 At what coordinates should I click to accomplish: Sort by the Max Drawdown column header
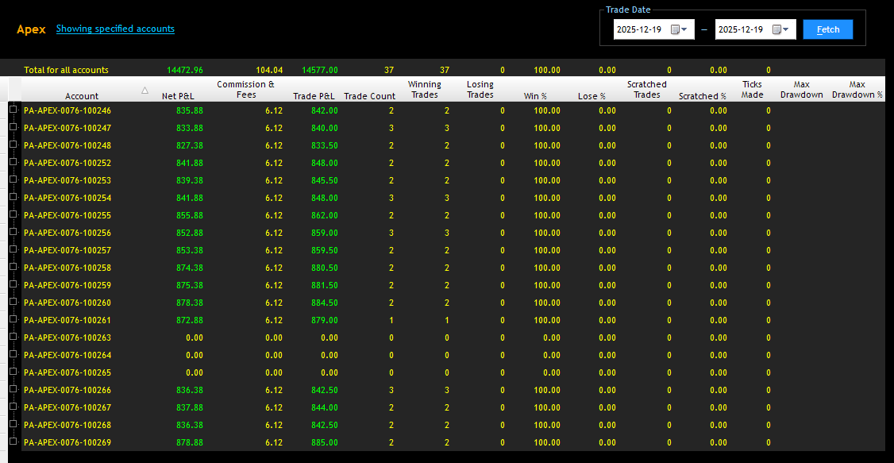801,90
